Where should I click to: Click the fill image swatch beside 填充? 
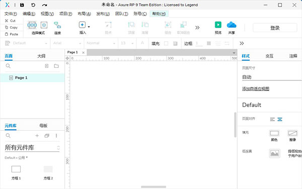(175, 43)
